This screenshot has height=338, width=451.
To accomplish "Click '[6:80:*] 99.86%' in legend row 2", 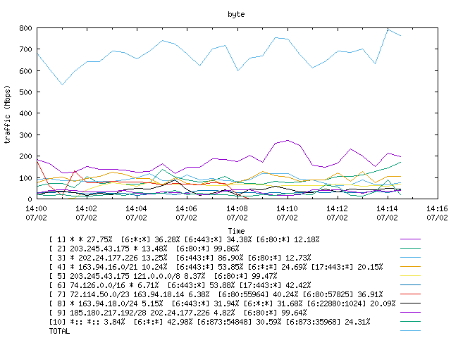I will (x=208, y=249).
